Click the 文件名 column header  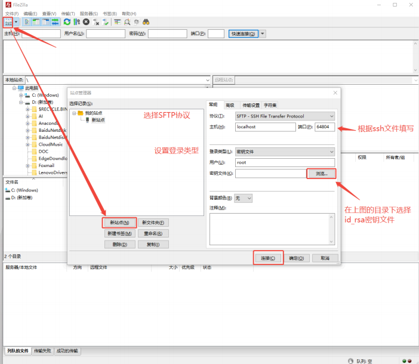point(12,182)
